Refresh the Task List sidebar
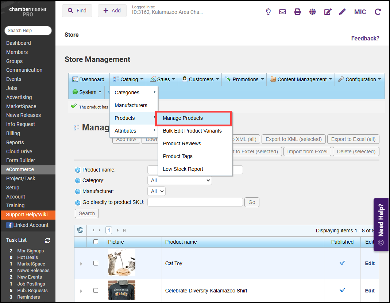Image resolution: width=390 pixels, height=303 pixels. [47, 240]
